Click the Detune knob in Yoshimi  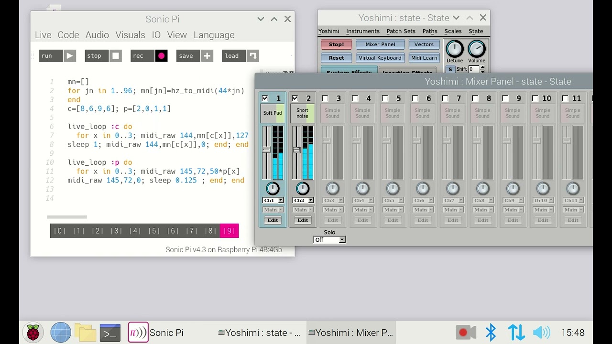(x=455, y=49)
